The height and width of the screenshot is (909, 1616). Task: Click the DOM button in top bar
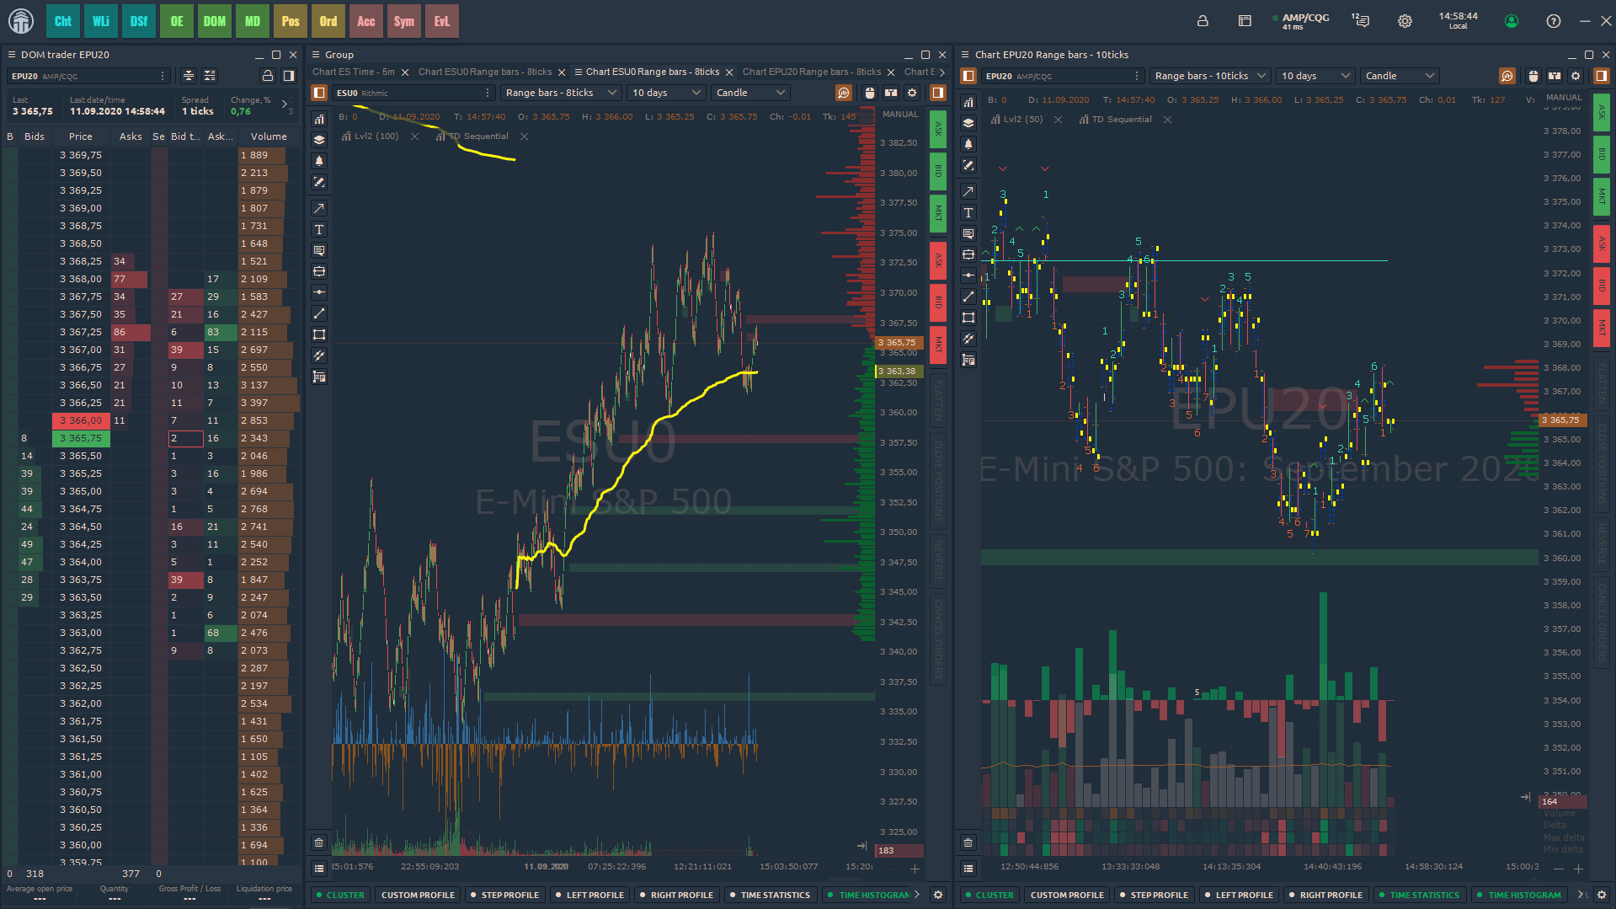(215, 21)
